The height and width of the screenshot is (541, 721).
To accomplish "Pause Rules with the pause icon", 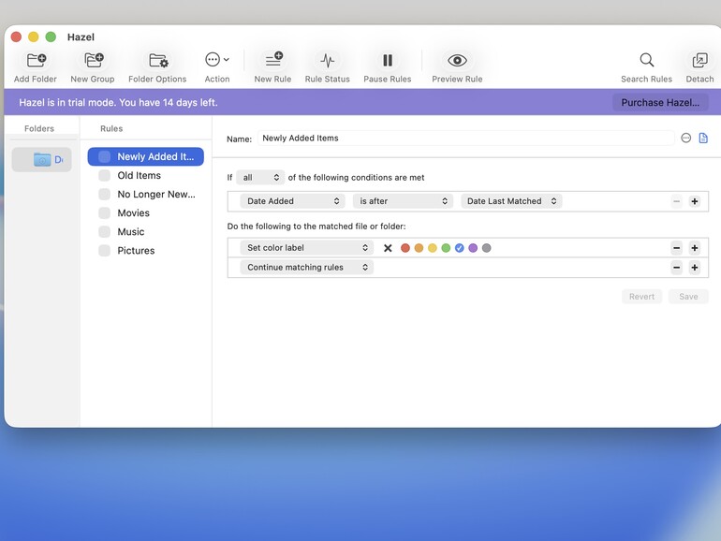I will pos(388,60).
